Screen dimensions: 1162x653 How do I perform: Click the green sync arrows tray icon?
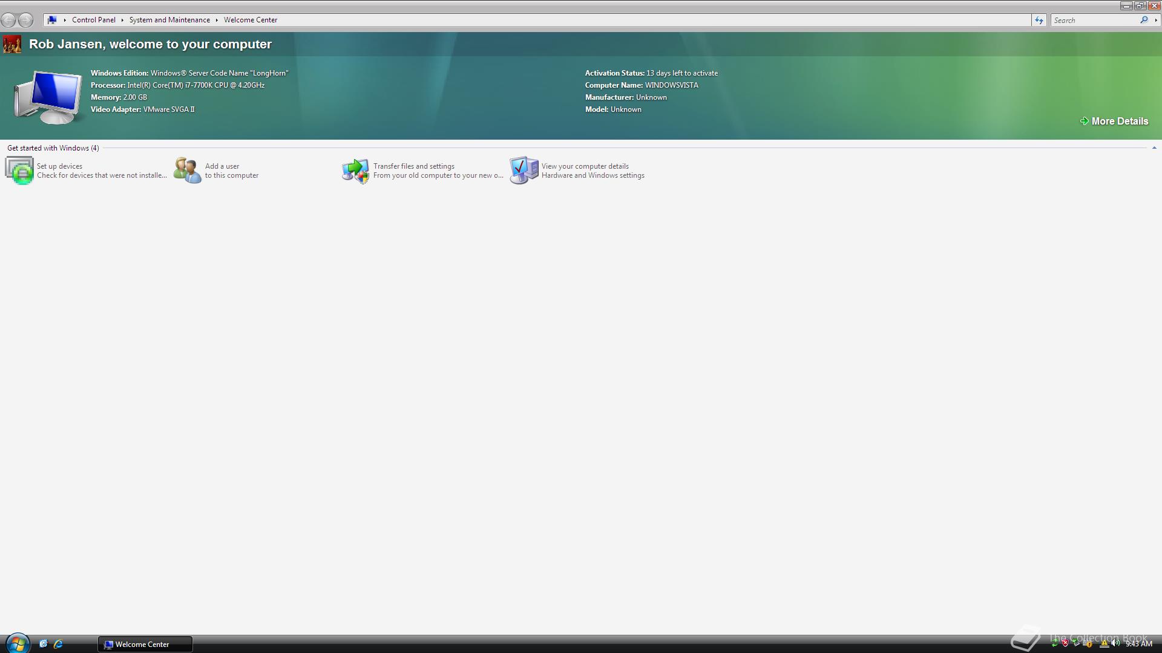(1055, 643)
